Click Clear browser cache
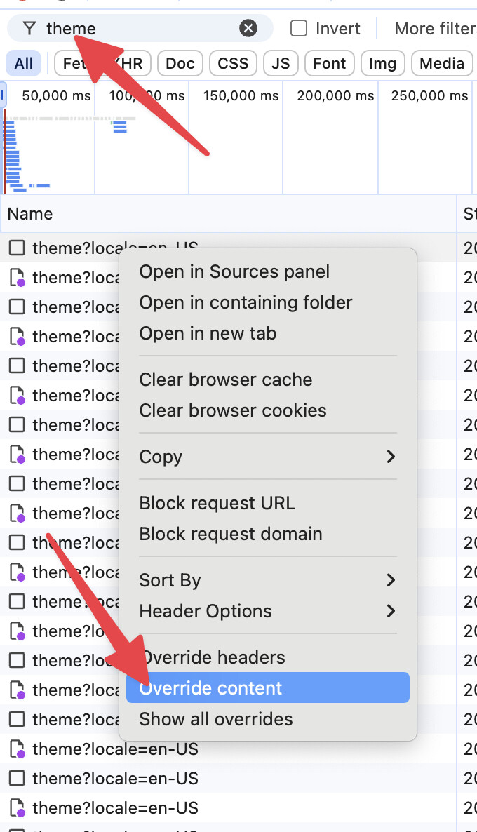This screenshot has width=477, height=832. 226,380
